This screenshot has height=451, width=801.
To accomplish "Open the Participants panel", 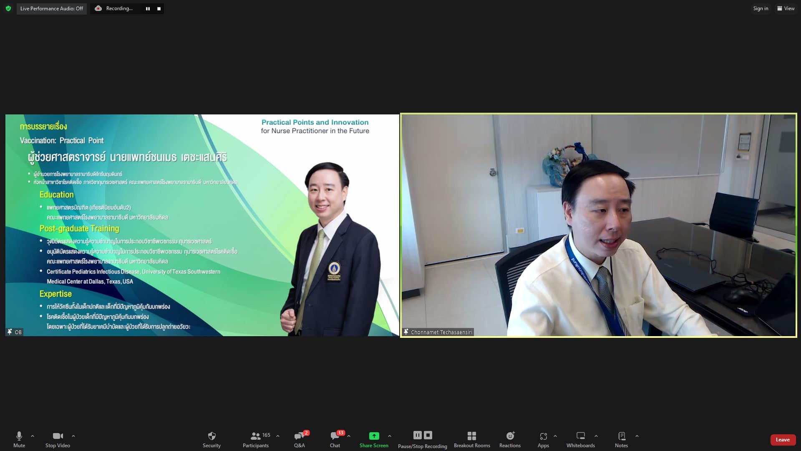I will [x=256, y=439].
